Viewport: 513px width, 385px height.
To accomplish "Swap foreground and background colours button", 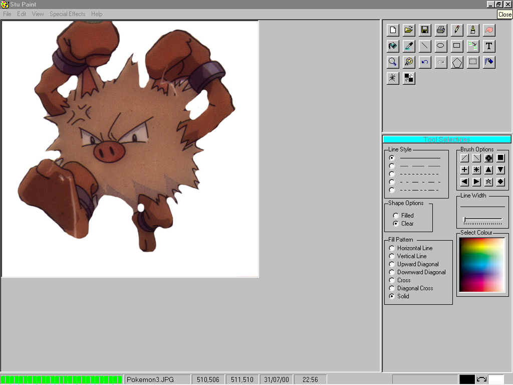I will pyautogui.click(x=481, y=379).
